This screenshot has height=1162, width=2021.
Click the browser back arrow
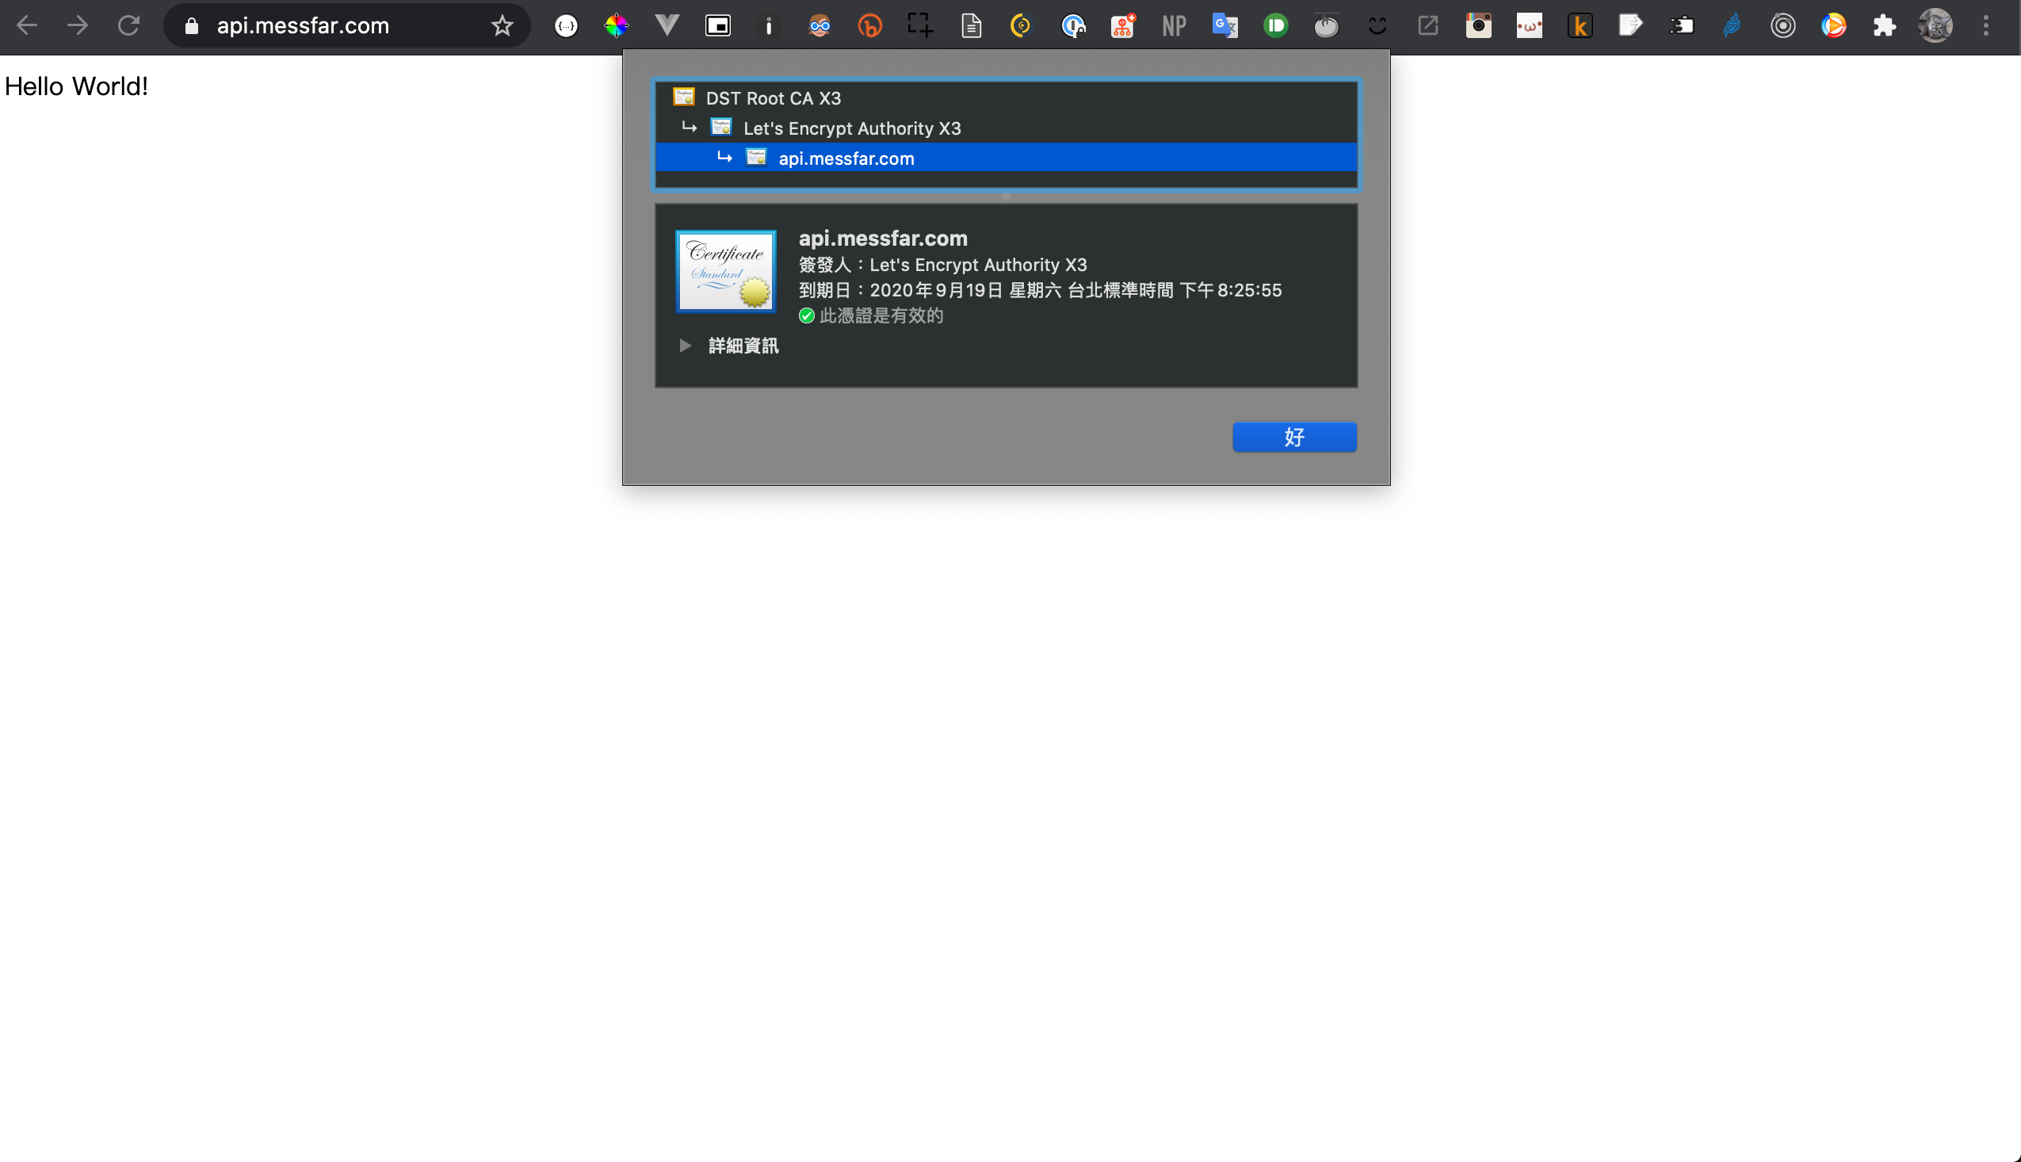click(x=27, y=25)
